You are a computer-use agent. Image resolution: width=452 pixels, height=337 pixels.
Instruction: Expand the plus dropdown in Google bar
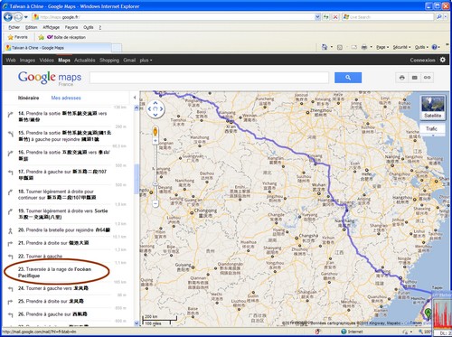(146, 61)
